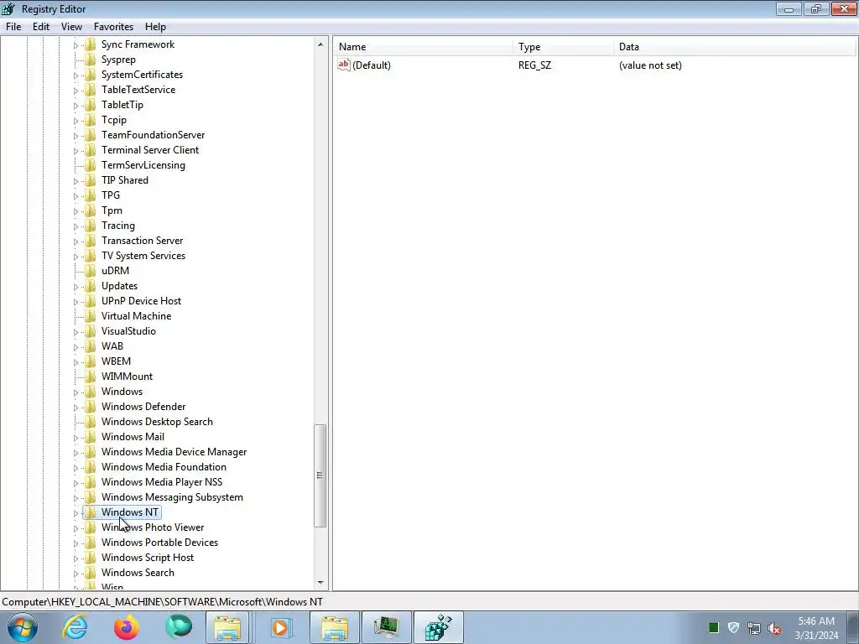
Task: Click the Sysprep folder icon
Action: click(91, 60)
